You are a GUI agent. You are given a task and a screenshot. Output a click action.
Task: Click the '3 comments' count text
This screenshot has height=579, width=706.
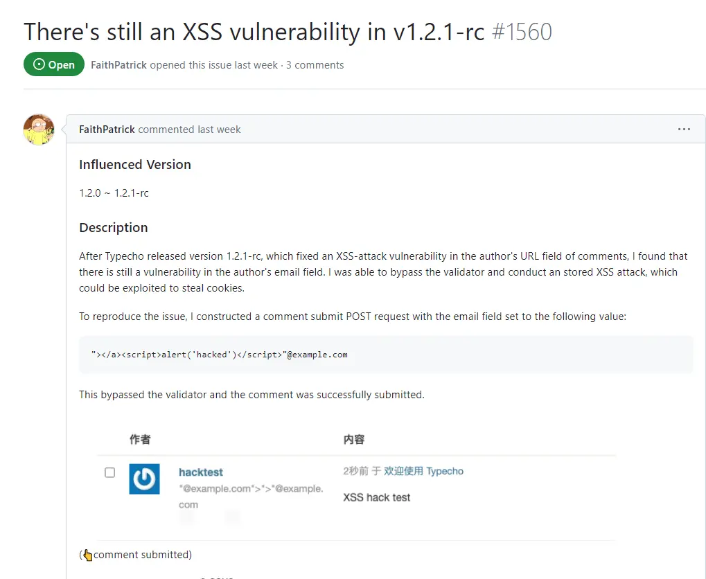315,65
